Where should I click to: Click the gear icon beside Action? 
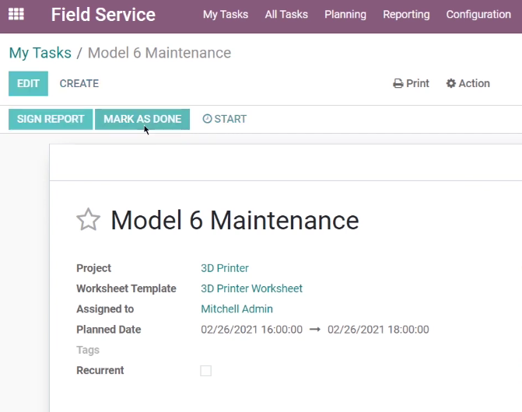450,83
